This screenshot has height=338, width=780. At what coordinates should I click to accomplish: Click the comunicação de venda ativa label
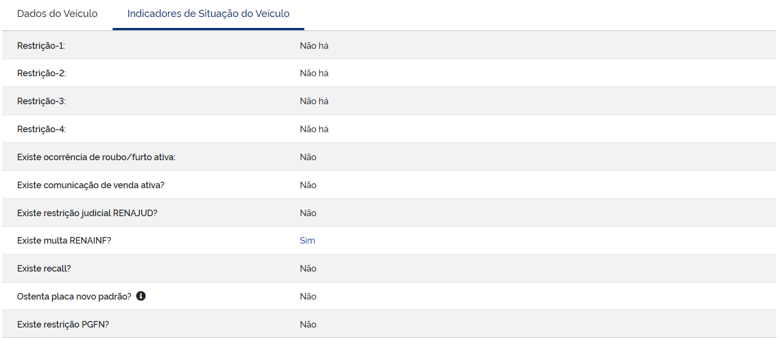coord(91,185)
